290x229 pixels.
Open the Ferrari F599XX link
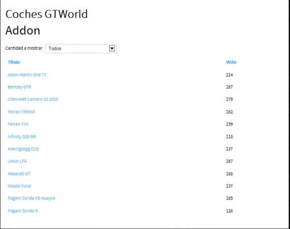pyautogui.click(x=21, y=112)
